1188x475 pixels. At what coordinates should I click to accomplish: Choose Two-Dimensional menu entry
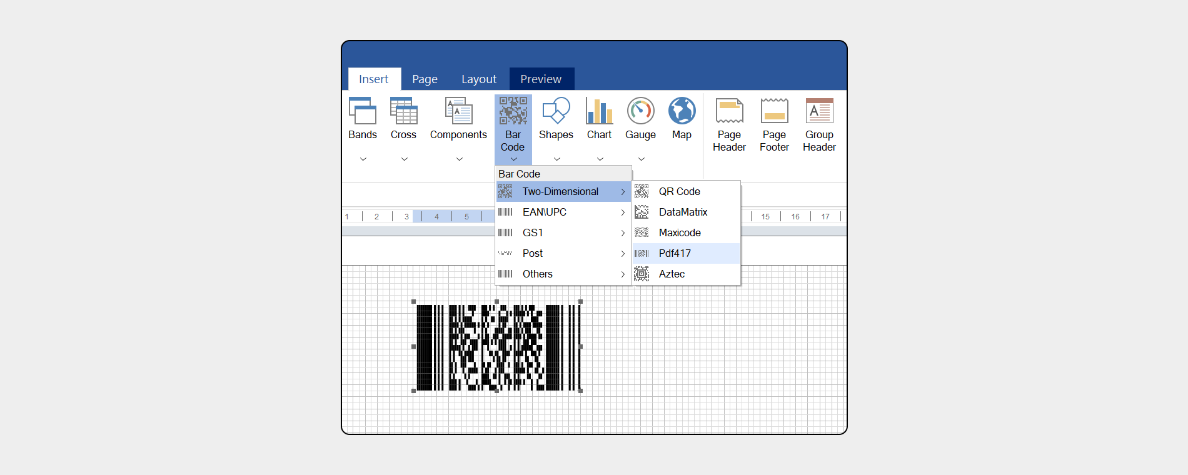click(563, 191)
